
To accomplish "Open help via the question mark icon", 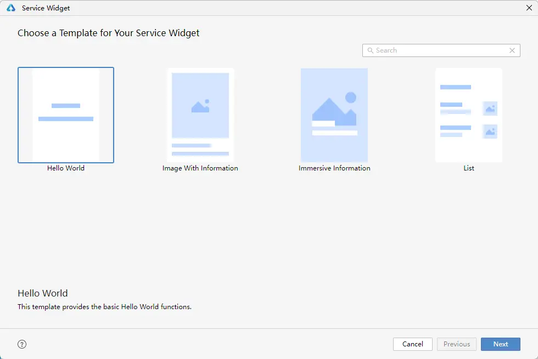I will tap(22, 344).
